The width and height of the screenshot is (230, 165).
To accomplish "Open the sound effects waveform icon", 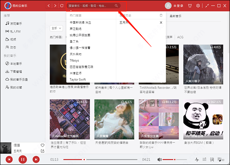I will [197, 159].
